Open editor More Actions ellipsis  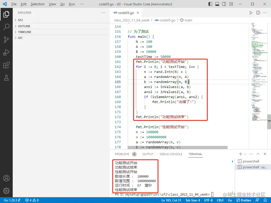tap(265, 13)
